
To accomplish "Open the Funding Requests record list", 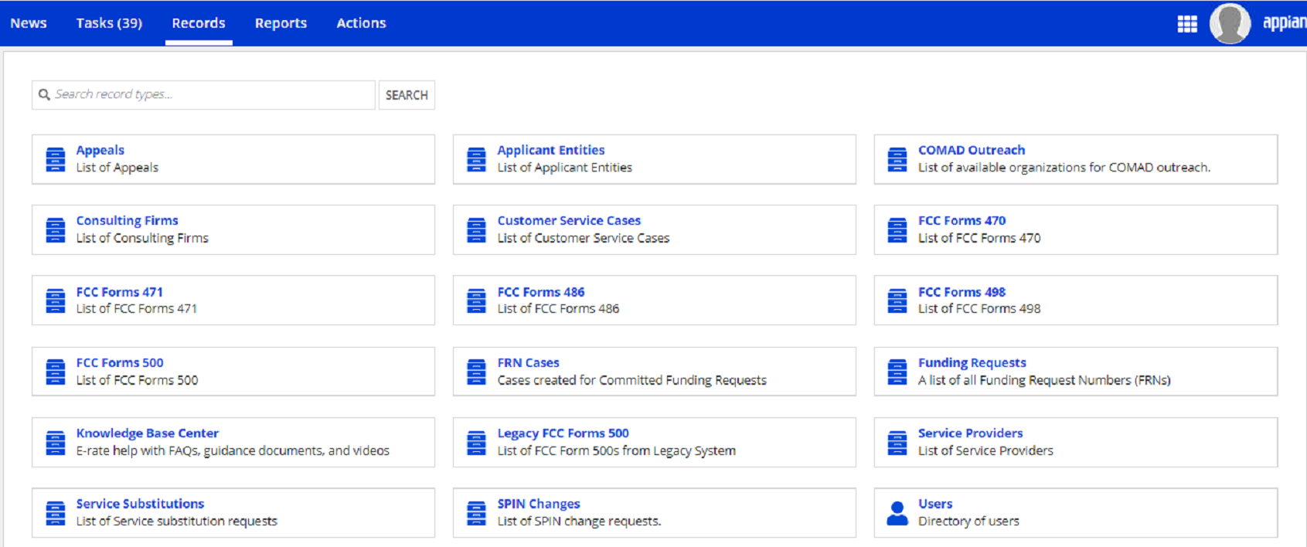I will point(972,362).
